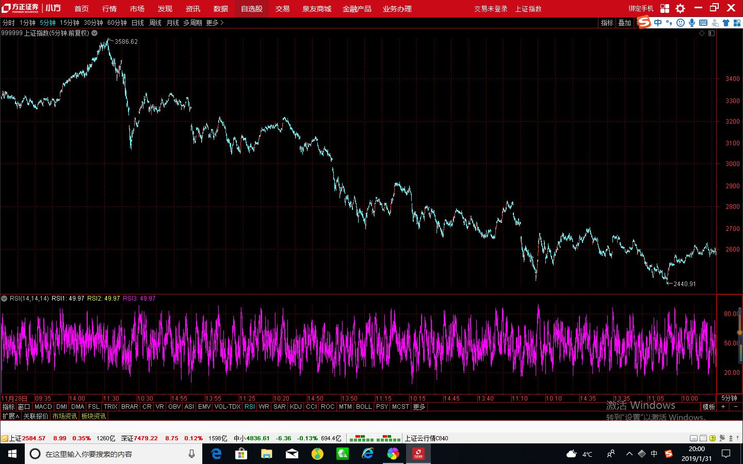The width and height of the screenshot is (743, 464).
Task: Open the 自选股 menu
Action: 252,9
